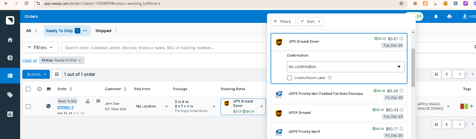
Task: Click the bottom pagination page number field
Action: (x=458, y=124)
